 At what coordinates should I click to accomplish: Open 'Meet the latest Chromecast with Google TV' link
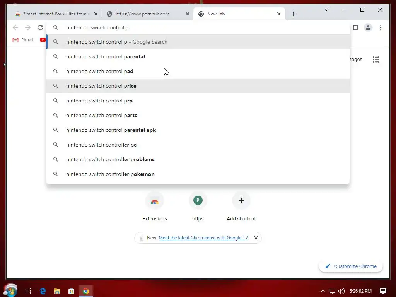tap(203, 238)
